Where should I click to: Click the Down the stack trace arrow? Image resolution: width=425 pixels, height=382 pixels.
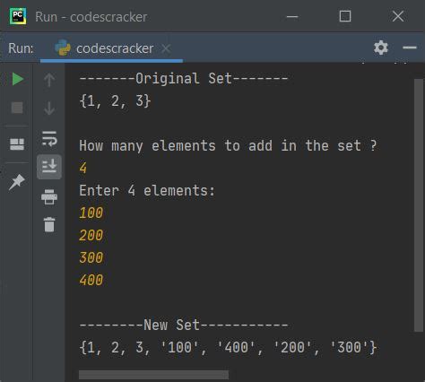[49, 109]
